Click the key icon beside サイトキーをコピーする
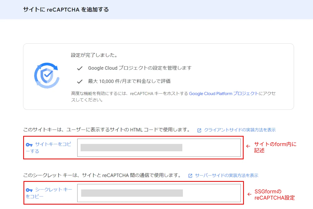This screenshot has height=209, width=313. pos(29,145)
